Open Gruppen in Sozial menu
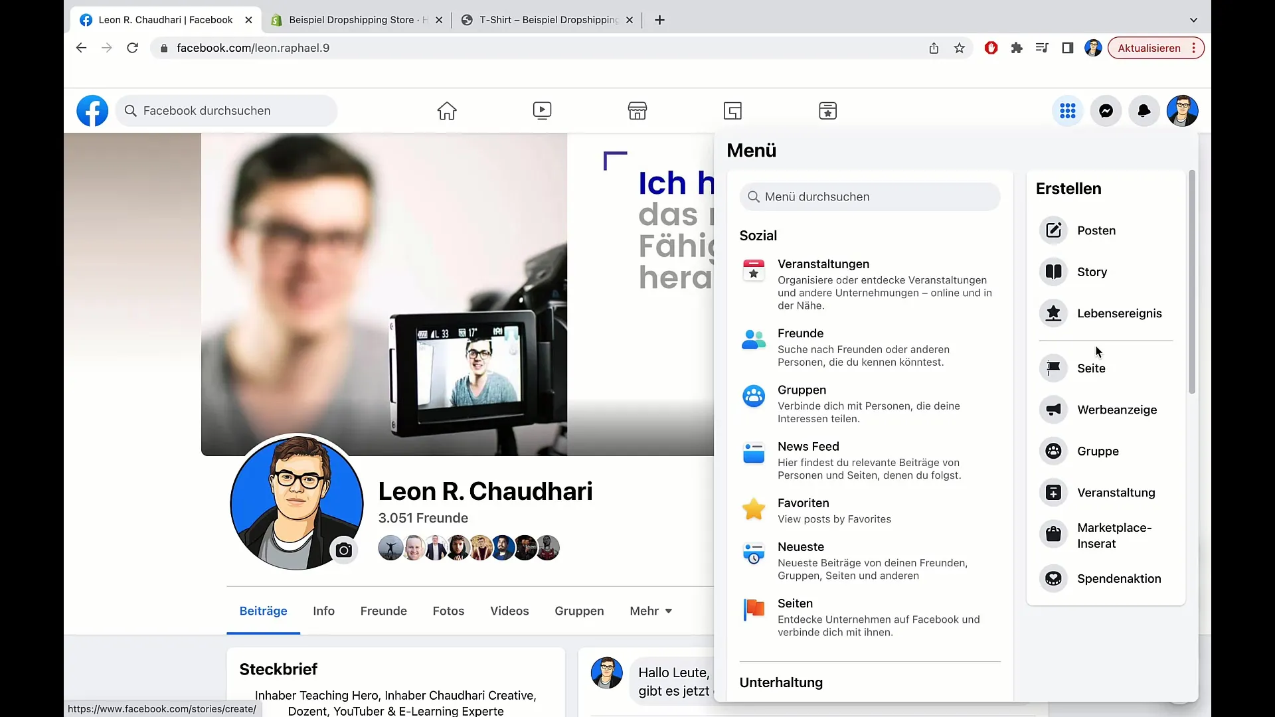Screen dimensions: 1275x717 point(870,404)
